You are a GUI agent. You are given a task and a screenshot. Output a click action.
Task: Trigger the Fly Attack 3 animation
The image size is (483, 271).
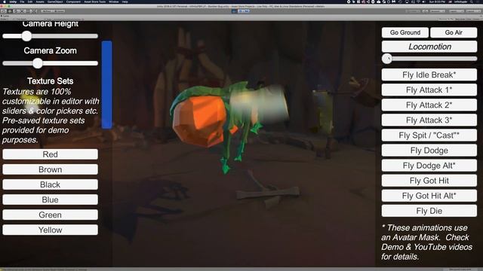(x=429, y=120)
